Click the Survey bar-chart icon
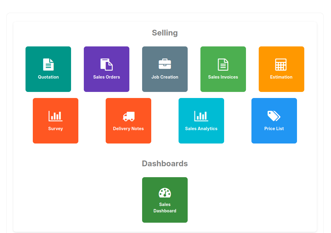The width and height of the screenshot is (331, 233). [55, 115]
